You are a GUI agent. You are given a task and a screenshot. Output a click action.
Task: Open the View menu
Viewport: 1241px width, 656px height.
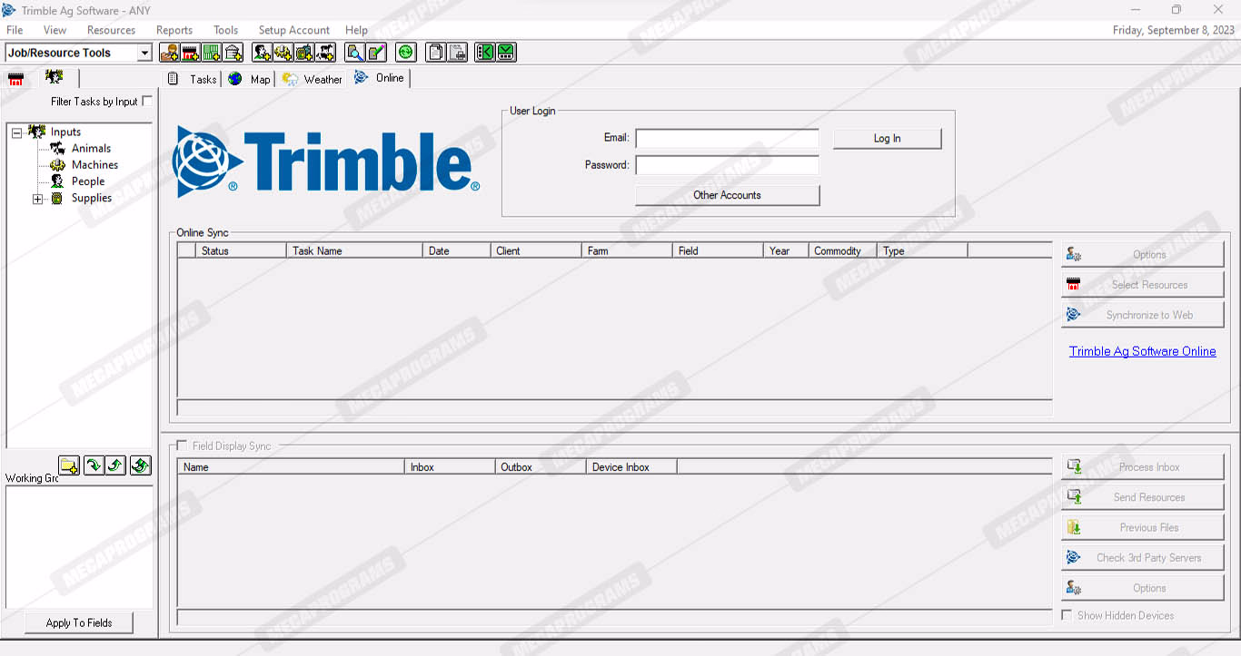tap(55, 30)
